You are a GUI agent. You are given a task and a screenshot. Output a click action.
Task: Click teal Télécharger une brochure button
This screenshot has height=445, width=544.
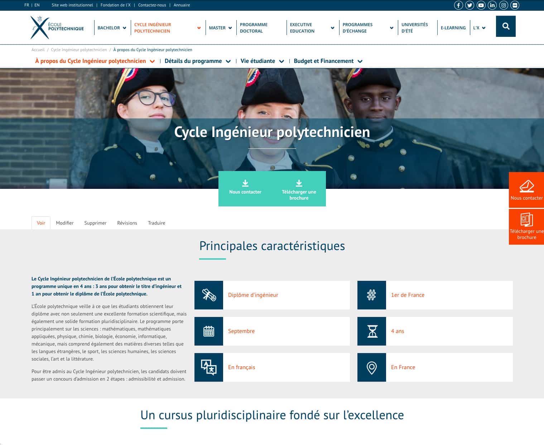pos(299,189)
